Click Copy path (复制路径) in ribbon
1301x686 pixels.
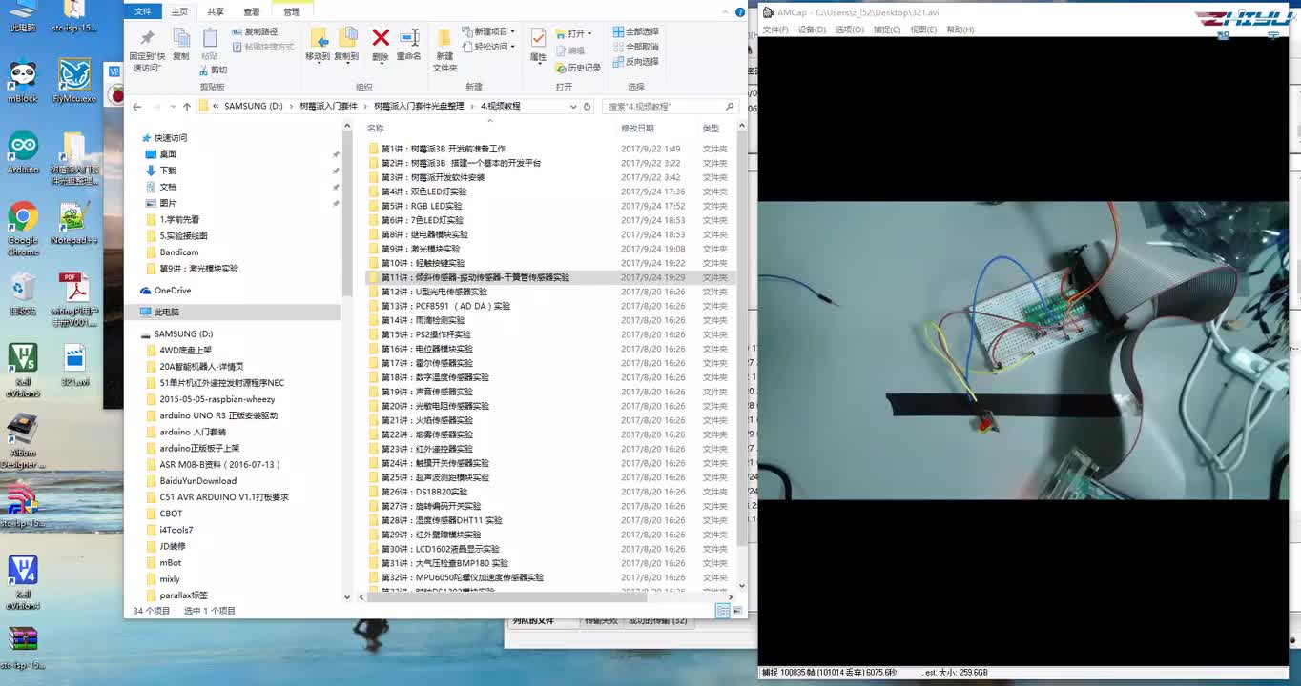pos(255,31)
